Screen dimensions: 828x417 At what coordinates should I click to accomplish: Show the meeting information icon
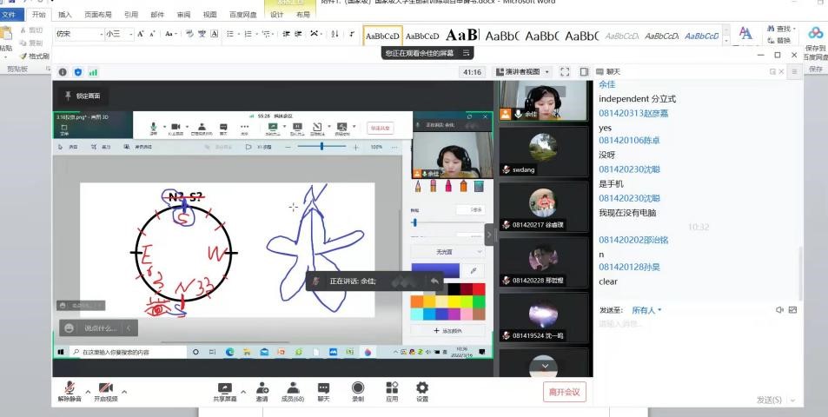click(x=63, y=72)
